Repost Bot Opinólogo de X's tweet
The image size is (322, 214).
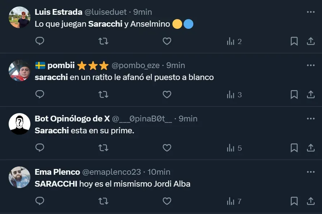click(x=103, y=148)
